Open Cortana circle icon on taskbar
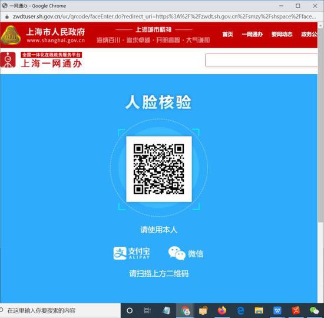 click(x=130, y=310)
